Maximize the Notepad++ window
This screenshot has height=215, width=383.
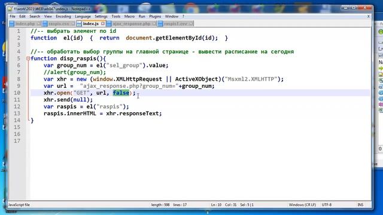click(x=354, y=8)
